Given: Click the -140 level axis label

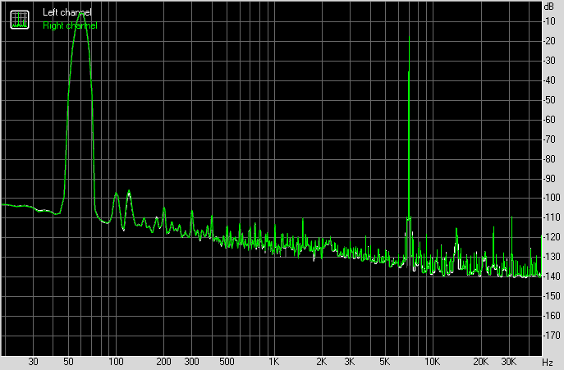Looking at the screenshot, I should tap(549, 276).
